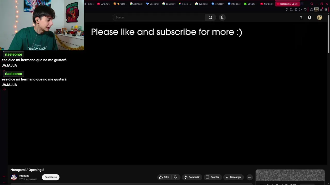
Task: Open the ad blocker shield icon
Action: 296,10
